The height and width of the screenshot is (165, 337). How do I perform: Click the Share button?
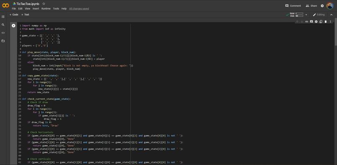[x=311, y=6]
